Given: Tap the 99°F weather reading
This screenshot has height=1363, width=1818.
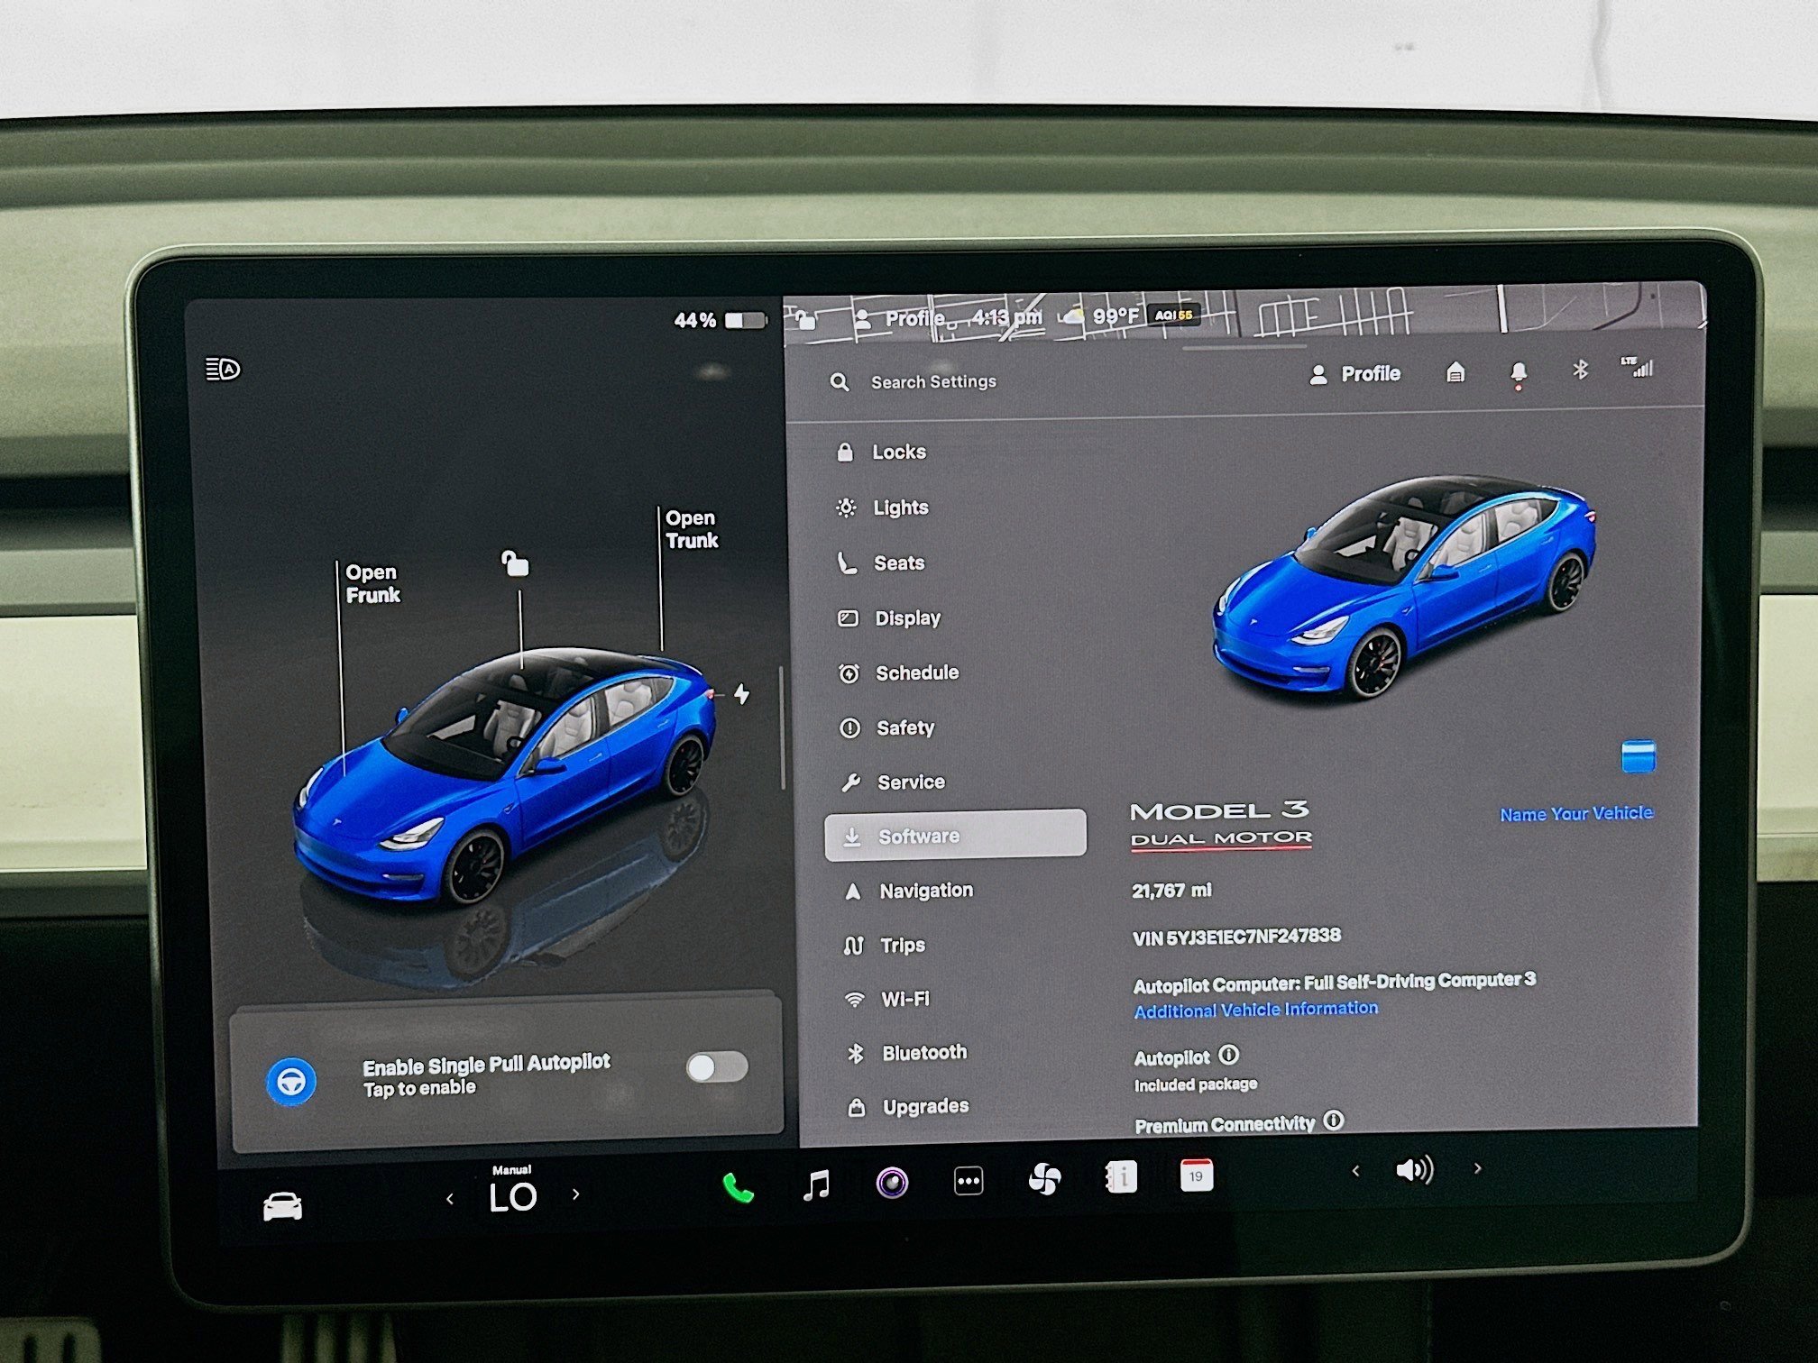Looking at the screenshot, I should click(x=1116, y=316).
